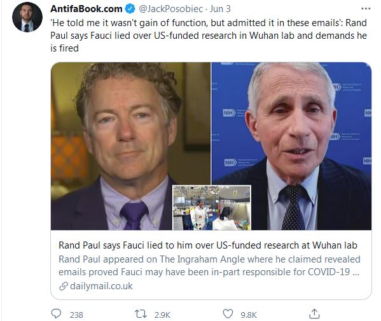Image resolution: width=381 pixels, height=321 pixels.
Task: Open the Rand Paul says Fauci lied headline
Action: coord(208,245)
